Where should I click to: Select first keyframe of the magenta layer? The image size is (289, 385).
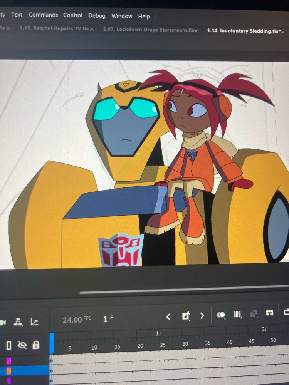click(51, 361)
